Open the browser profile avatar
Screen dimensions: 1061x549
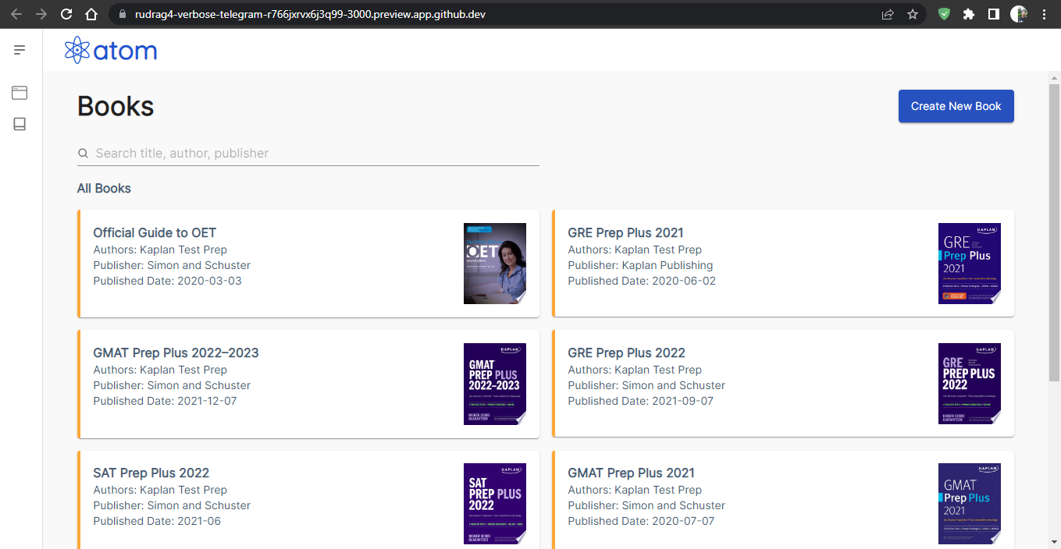click(1019, 14)
